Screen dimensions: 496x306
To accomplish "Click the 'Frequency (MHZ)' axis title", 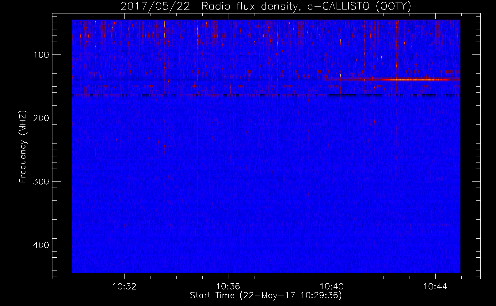I will (x=23, y=147).
